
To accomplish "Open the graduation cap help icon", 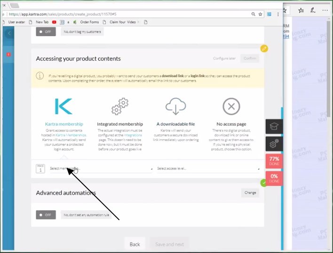I will point(274,127).
